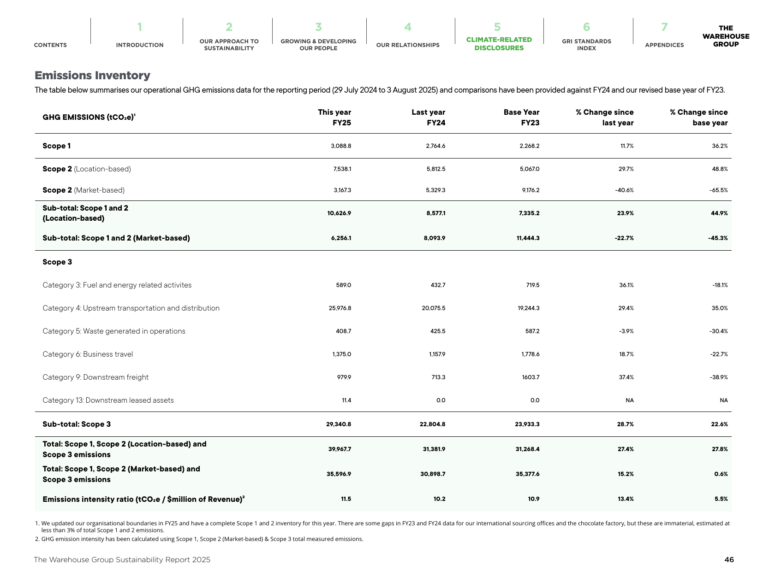Open the Contents navigation link
Viewport: 769px width, 576px height.
click(50, 45)
